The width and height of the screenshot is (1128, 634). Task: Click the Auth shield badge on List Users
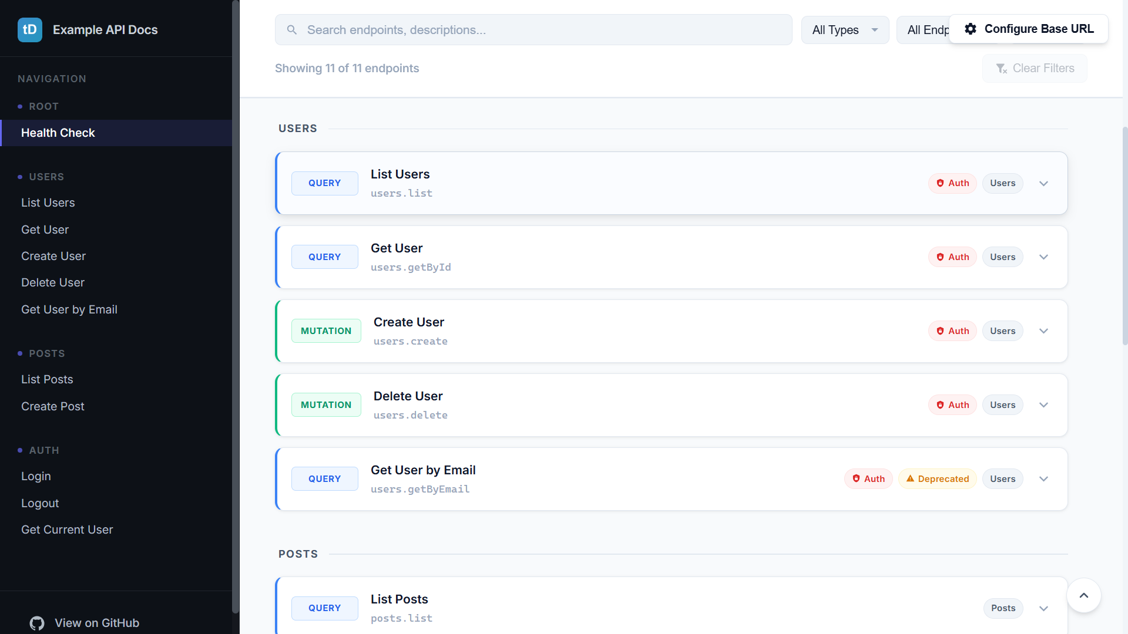pyautogui.click(x=952, y=183)
